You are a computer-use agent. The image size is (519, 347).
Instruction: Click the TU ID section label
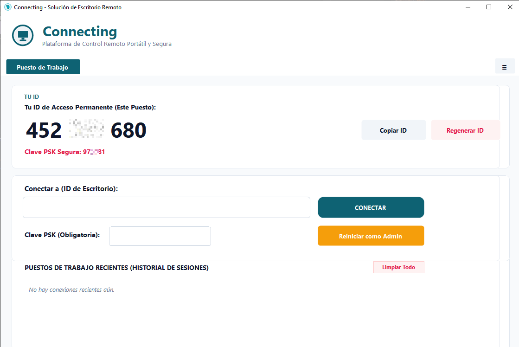click(32, 96)
